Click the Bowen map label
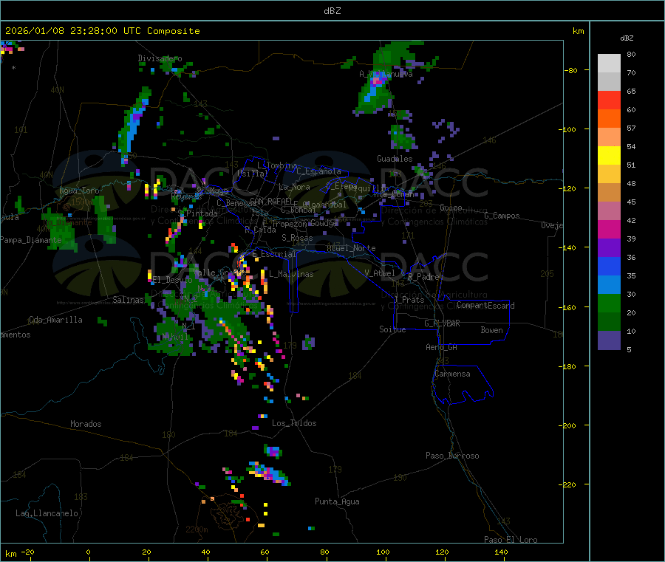This screenshot has width=665, height=562. 491,330
